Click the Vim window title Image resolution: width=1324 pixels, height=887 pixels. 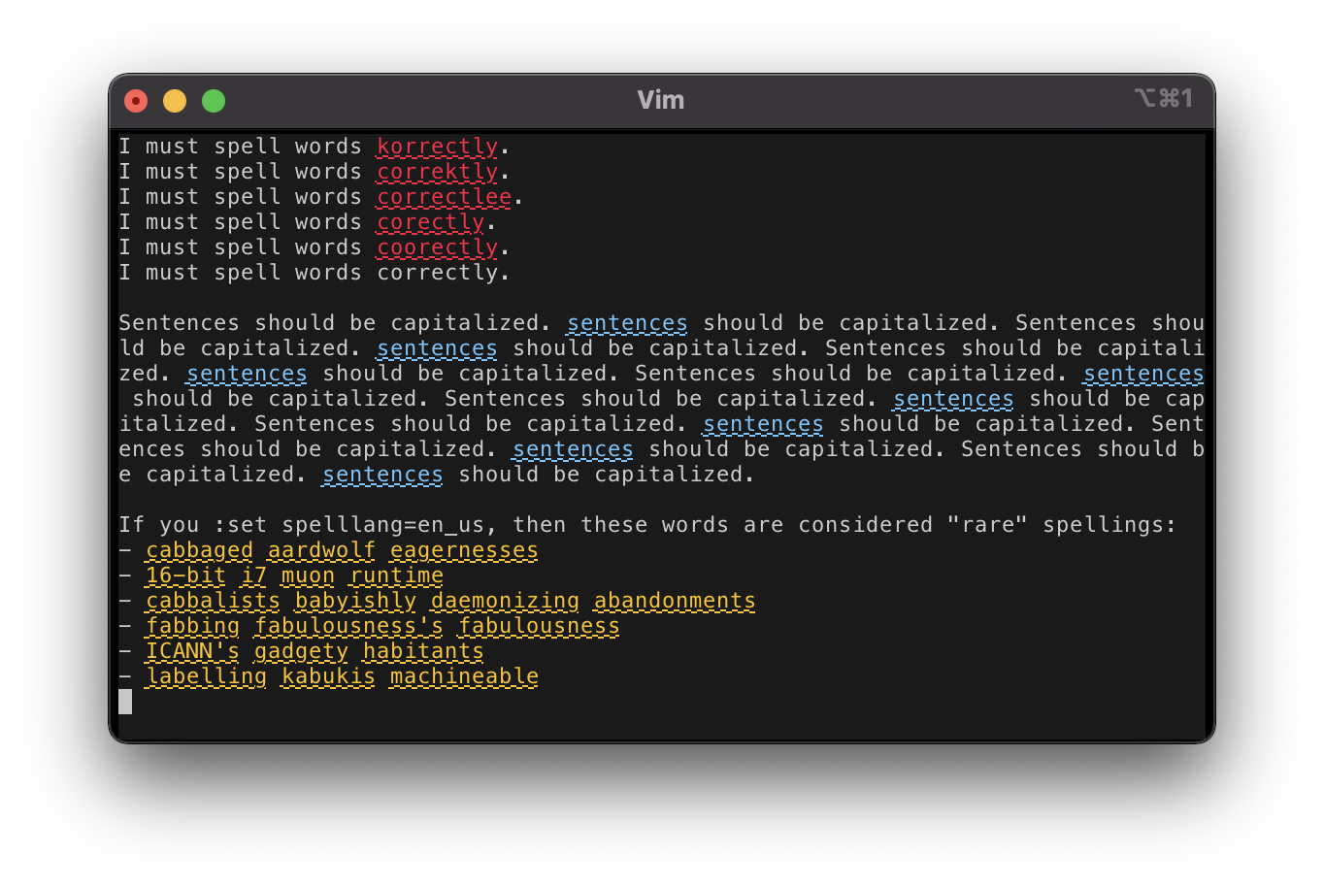(661, 99)
